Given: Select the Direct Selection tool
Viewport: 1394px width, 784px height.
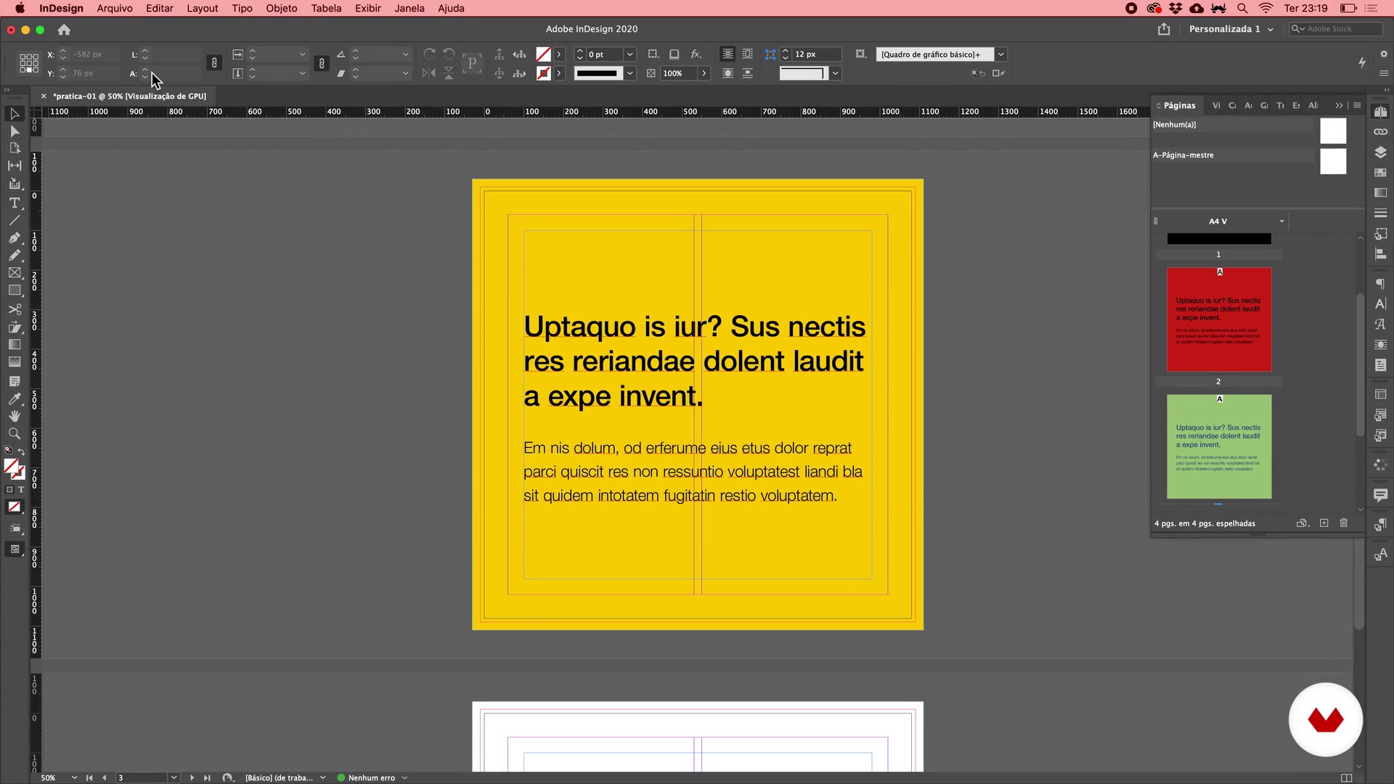Looking at the screenshot, I should pos(15,131).
